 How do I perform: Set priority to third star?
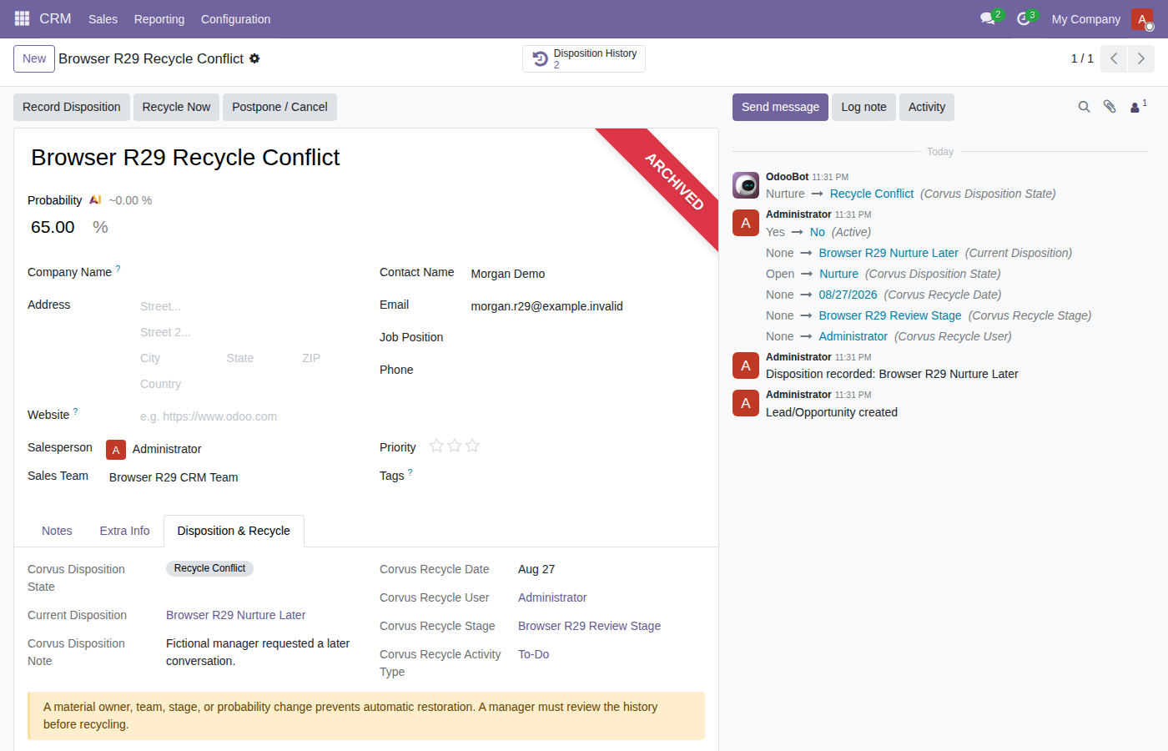click(472, 446)
